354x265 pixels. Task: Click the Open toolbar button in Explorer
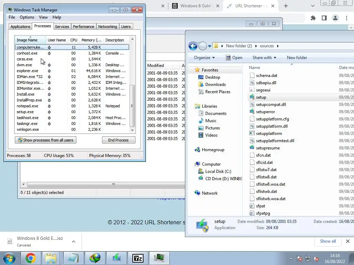234,58
